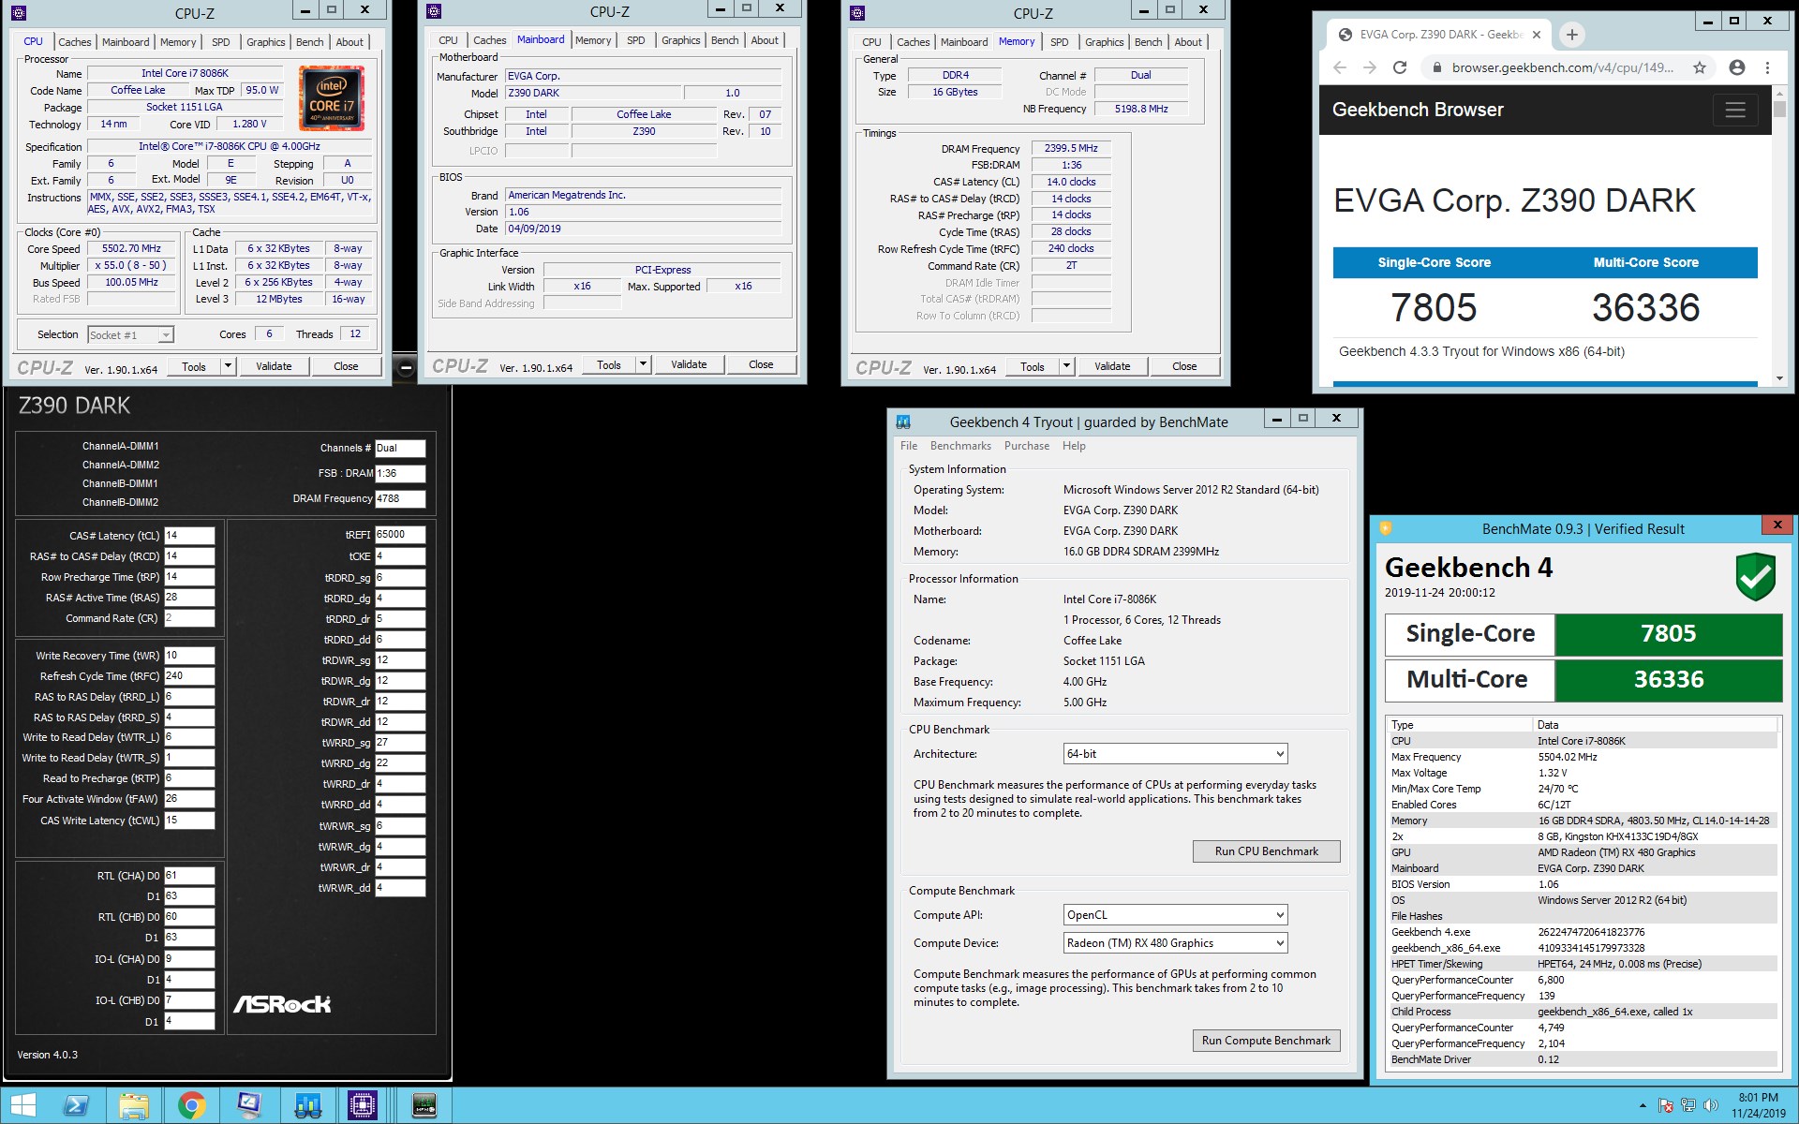
Task: Click the tREFI value field 65000
Action: point(400,535)
